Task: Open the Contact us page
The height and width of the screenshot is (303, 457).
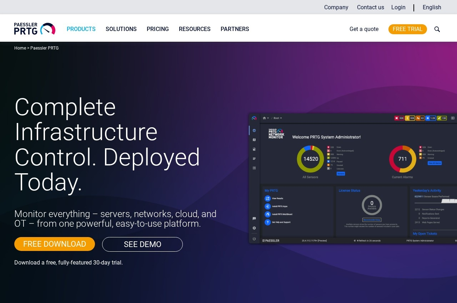Action: coord(371,7)
